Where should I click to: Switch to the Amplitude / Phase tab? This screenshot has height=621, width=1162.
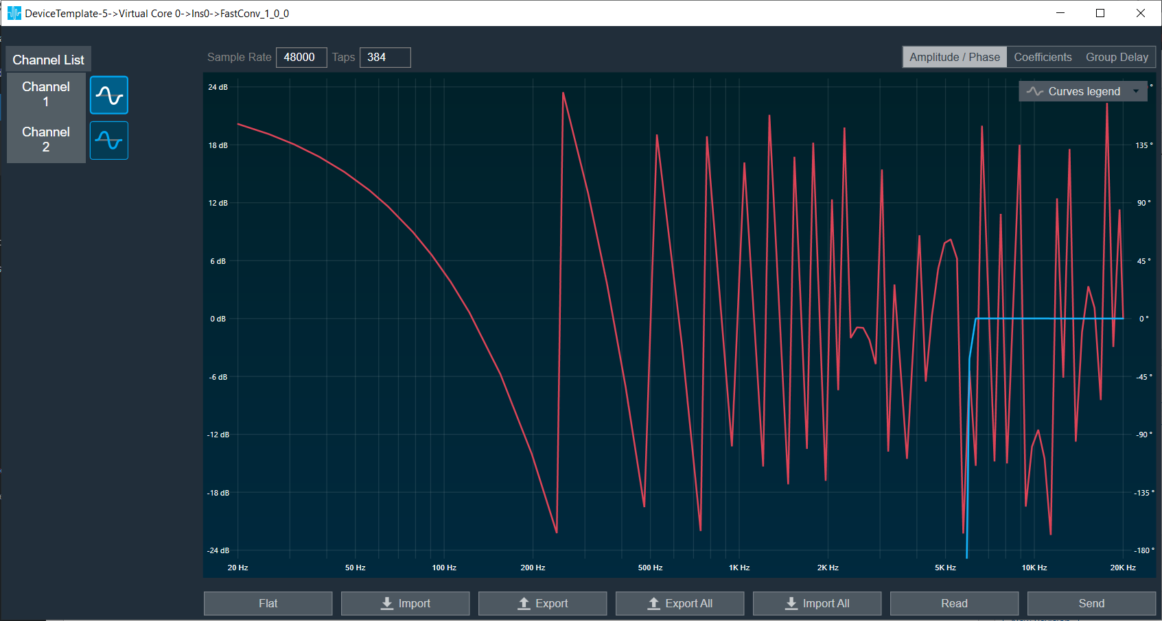coord(955,58)
